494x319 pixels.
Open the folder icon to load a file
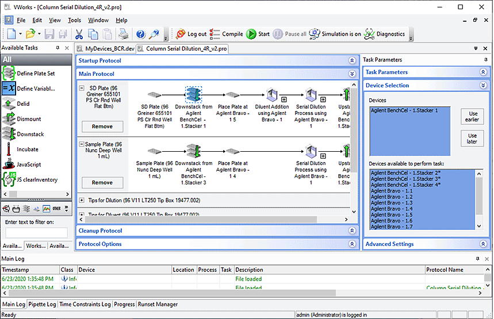[30, 34]
